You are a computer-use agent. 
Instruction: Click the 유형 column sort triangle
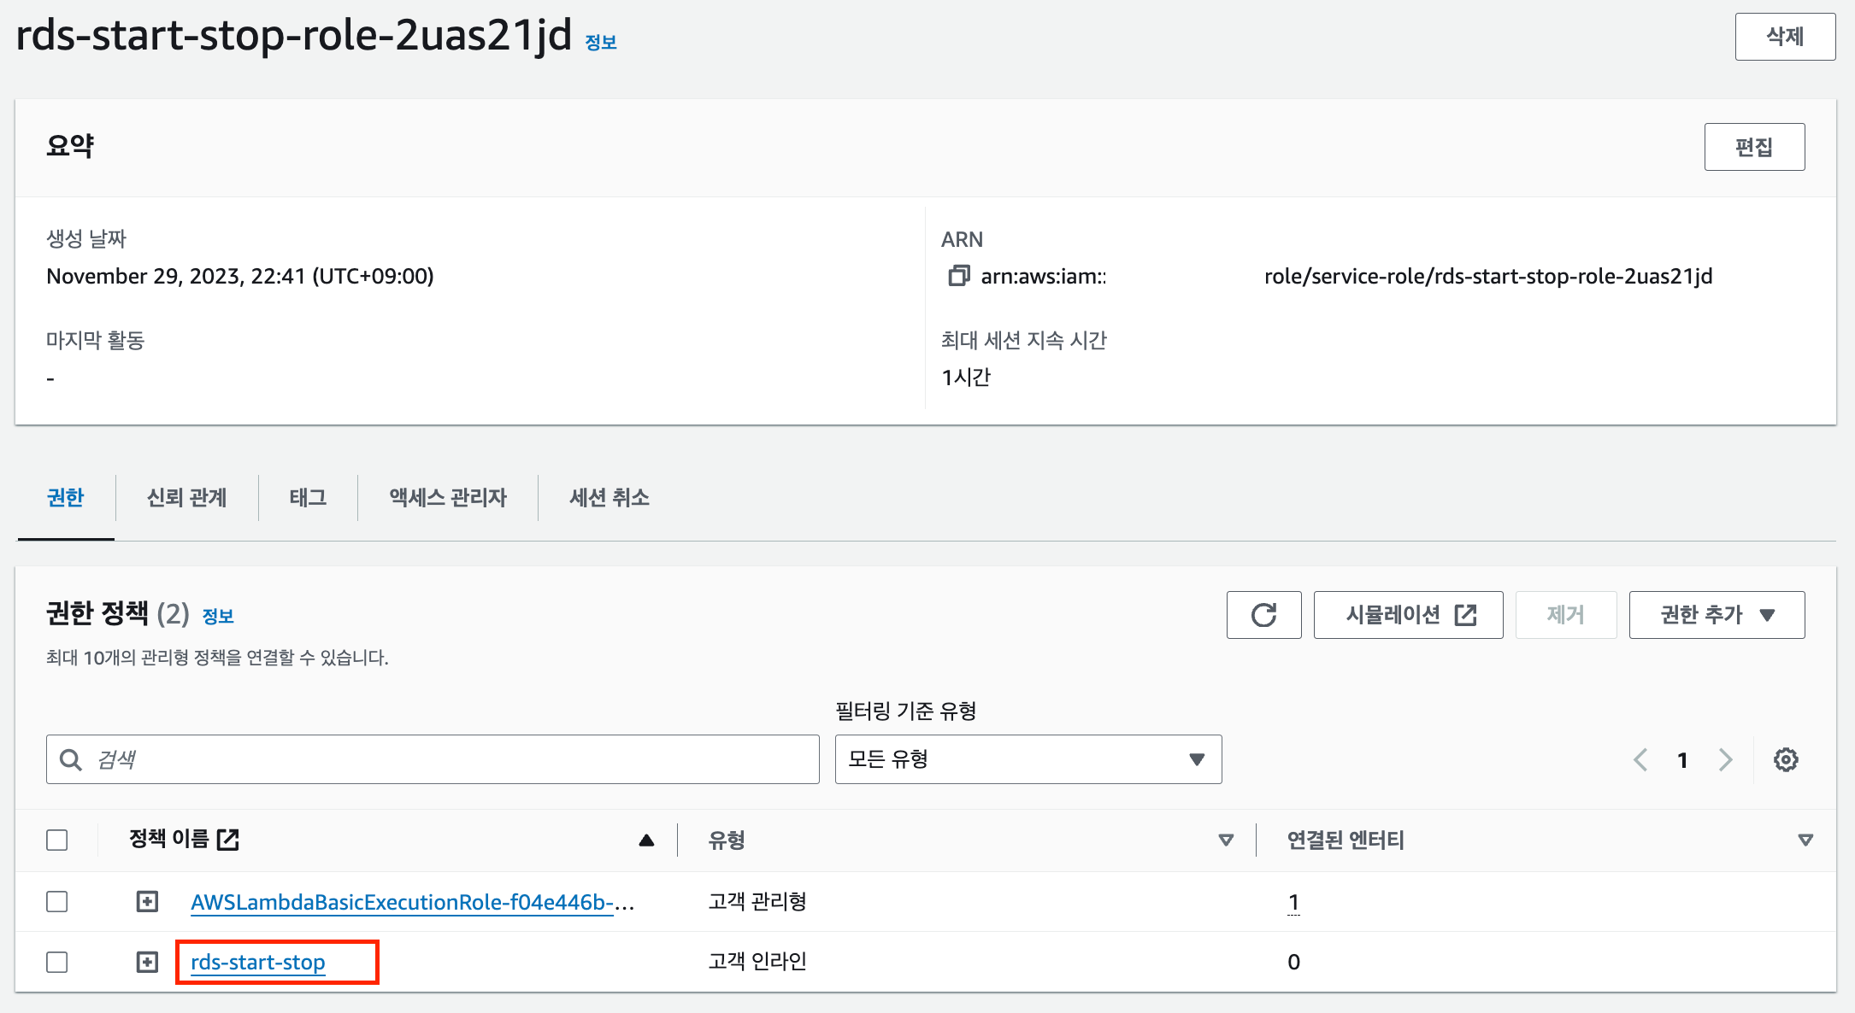[1226, 840]
